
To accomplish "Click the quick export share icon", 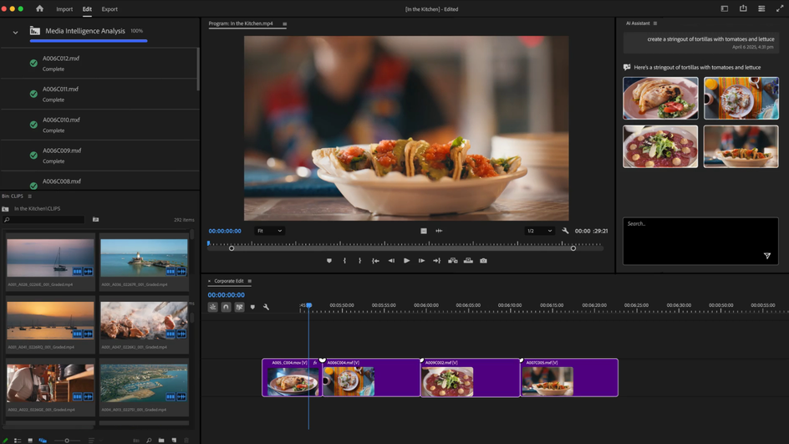I will [743, 8].
